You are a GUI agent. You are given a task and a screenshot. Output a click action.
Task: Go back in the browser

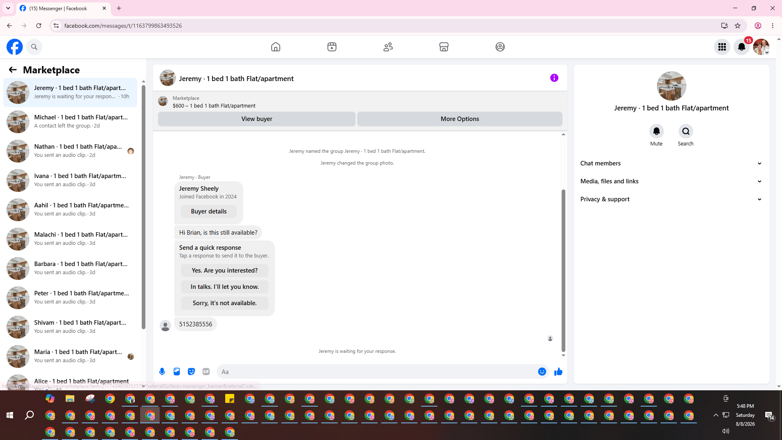point(9,26)
